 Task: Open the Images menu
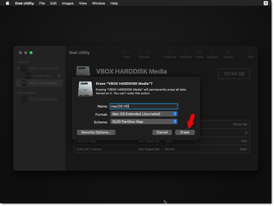(68, 3)
